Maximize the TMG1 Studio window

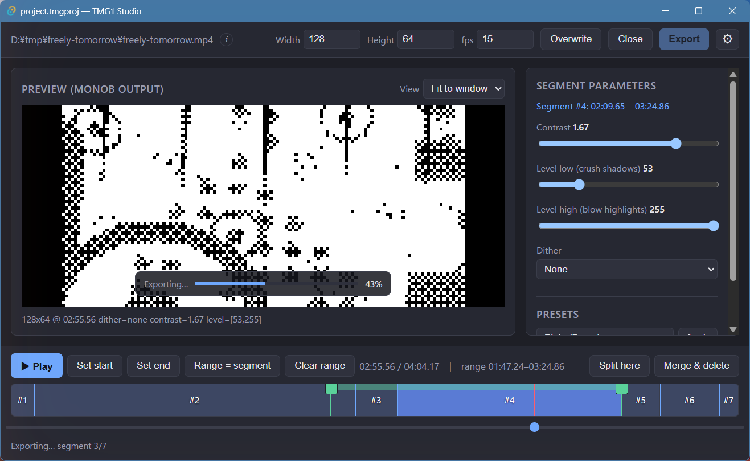(699, 11)
